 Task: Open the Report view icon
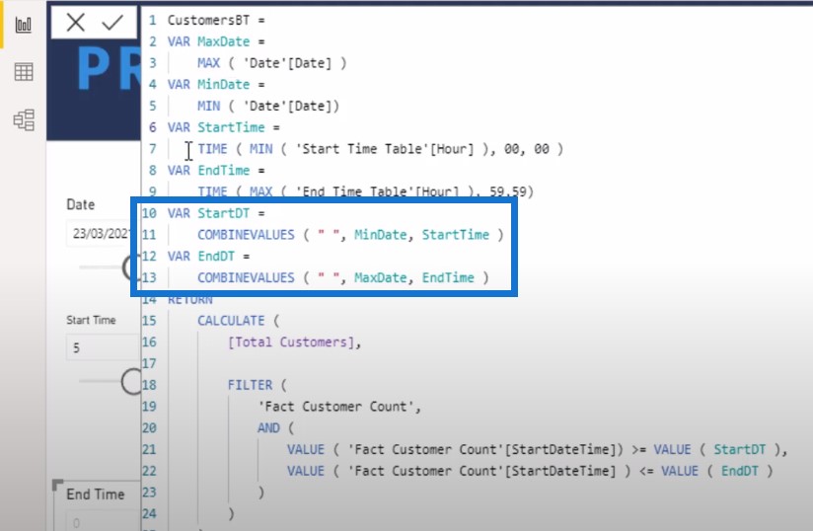pos(24,25)
